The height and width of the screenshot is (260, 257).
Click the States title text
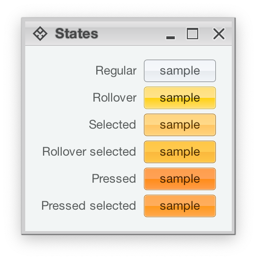tap(77, 34)
